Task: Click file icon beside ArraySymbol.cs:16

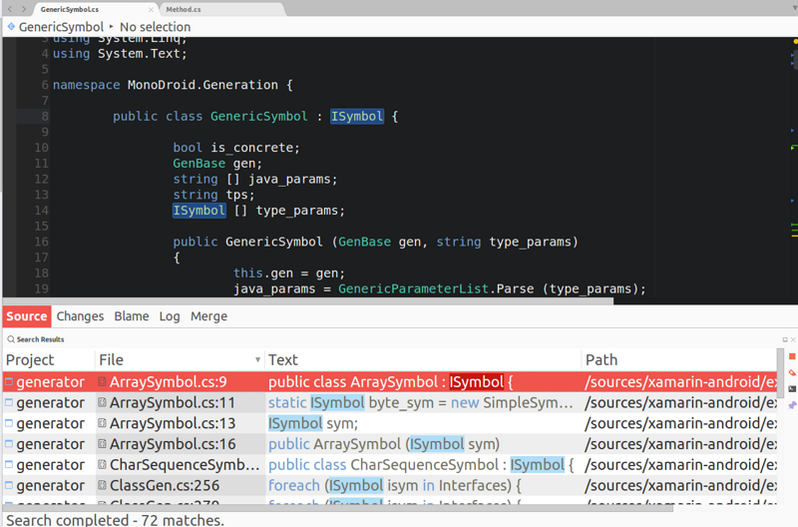Action: click(102, 443)
